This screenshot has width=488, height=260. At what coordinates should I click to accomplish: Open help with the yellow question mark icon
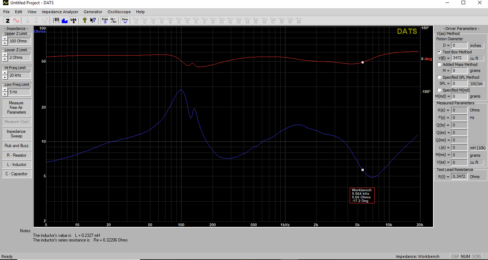tap(85, 21)
